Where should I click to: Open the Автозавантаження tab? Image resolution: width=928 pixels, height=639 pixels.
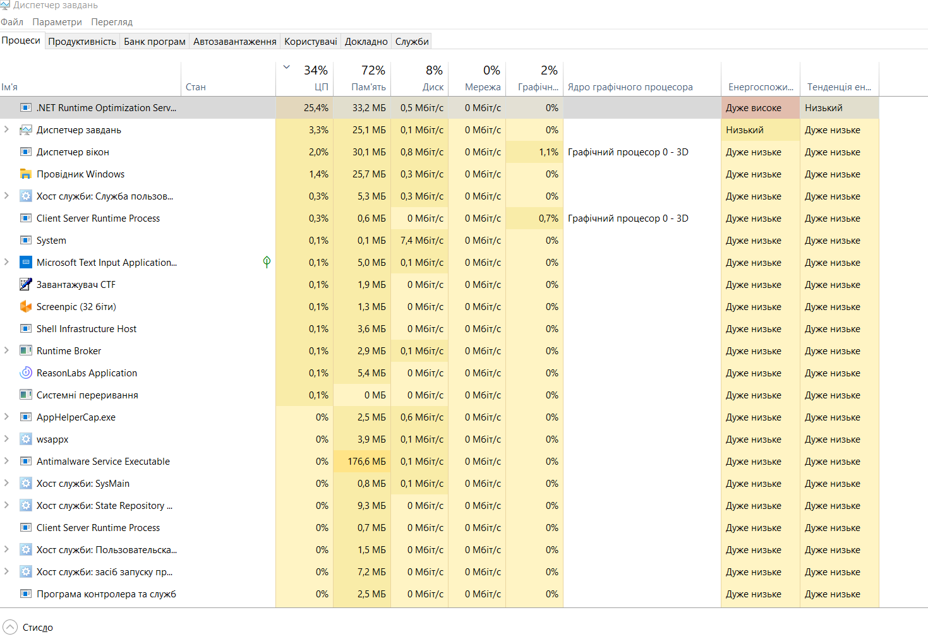234,42
